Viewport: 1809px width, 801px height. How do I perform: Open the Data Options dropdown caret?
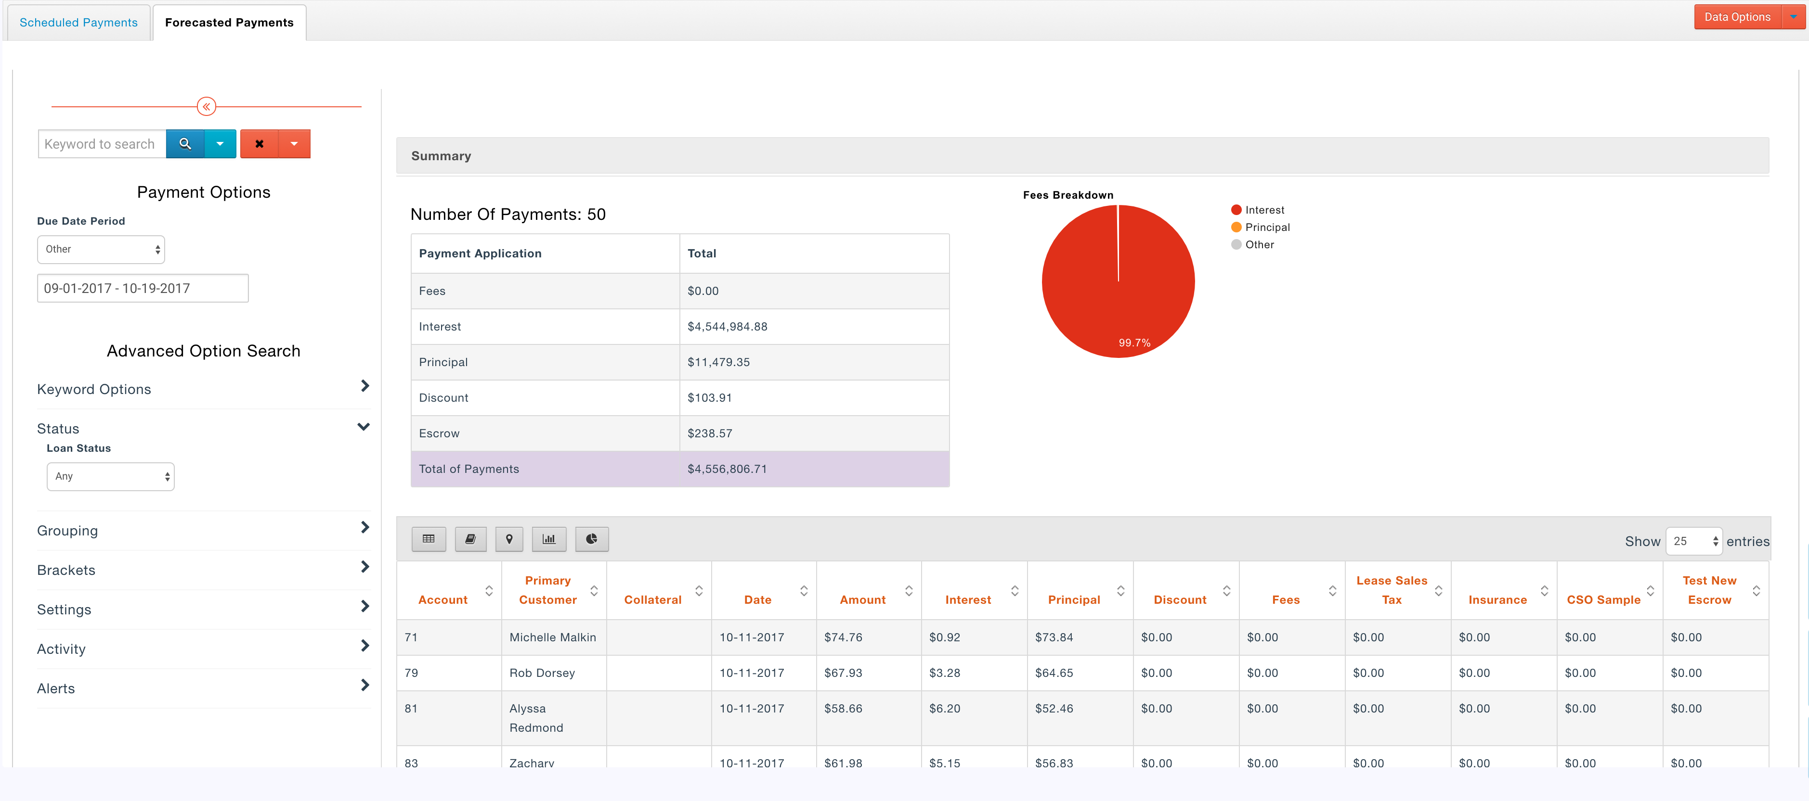(1794, 17)
